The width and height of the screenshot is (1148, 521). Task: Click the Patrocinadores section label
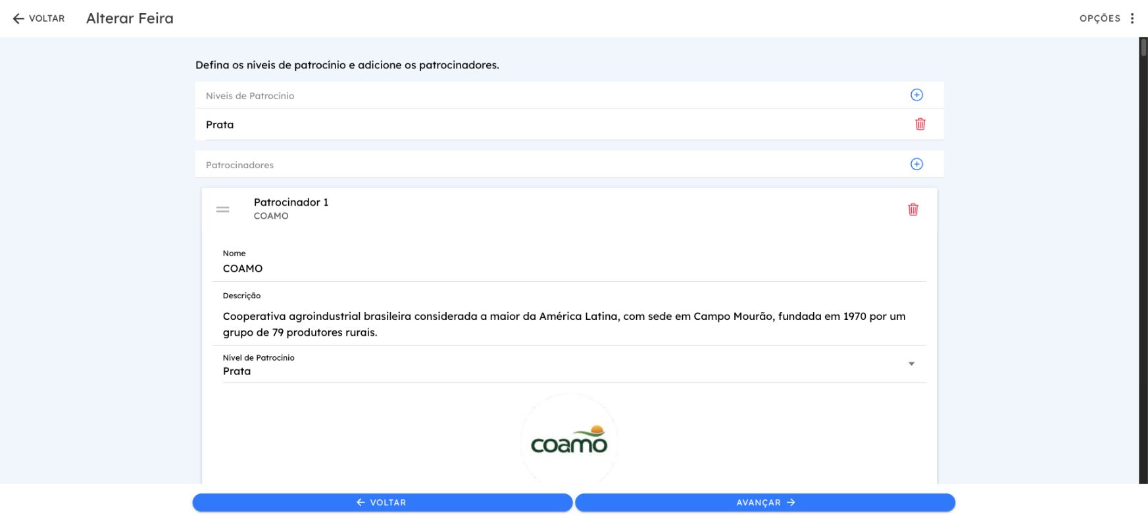[x=239, y=165]
